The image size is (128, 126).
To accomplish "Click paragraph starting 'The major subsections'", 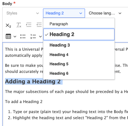I will tap(66, 92).
